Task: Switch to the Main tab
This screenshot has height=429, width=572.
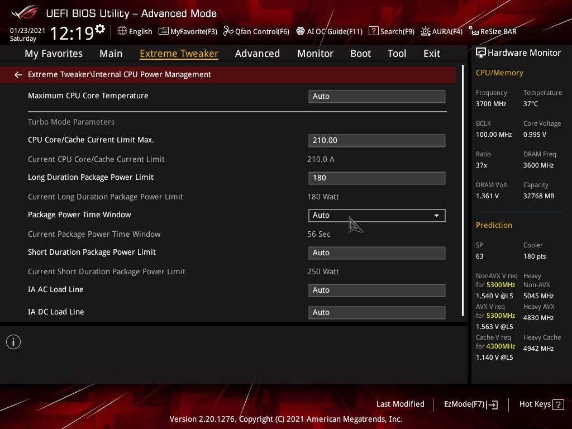Action: (x=111, y=54)
